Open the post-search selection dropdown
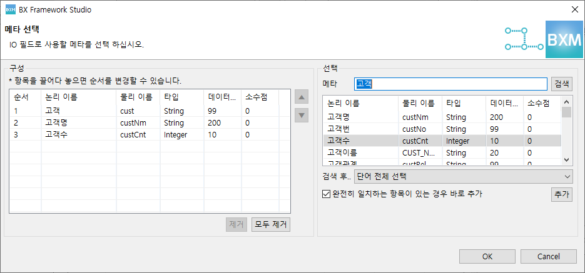Viewport: 585px width, 273px height. [463, 177]
